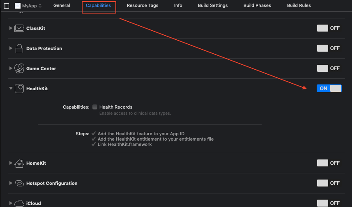The image size is (352, 207).
Task: Turn on the Data Protection switch
Action: point(328,48)
